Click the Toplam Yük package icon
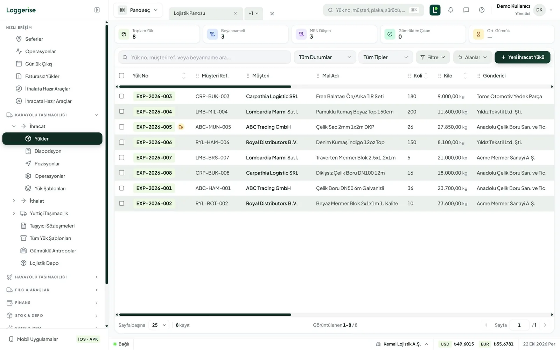The height and width of the screenshot is (350, 560). 124,34
